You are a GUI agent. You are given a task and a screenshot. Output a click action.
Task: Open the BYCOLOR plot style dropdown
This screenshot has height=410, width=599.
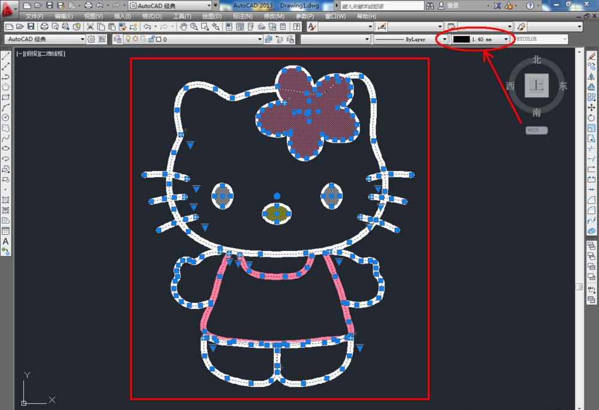[540, 39]
